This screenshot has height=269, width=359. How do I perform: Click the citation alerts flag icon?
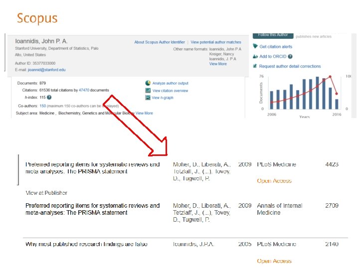(255, 46)
